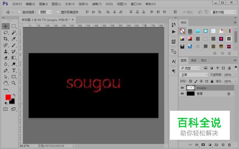The height and width of the screenshot is (149, 239).
Task: Select the Dodge tool
Action: point(14,64)
